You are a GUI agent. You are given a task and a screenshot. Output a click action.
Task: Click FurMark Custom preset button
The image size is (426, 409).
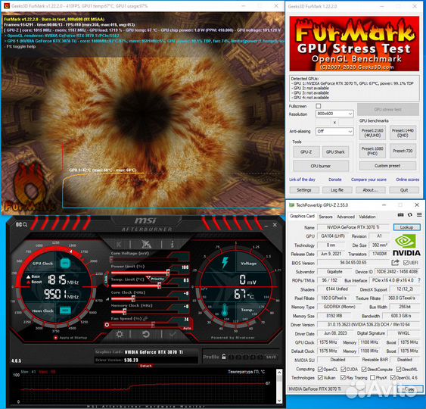[387, 166]
